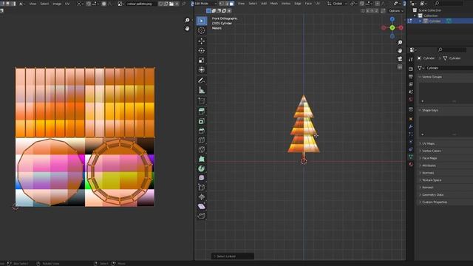Open the Render properties tab
Image resolution: width=473 pixels, height=266 pixels.
point(411,69)
